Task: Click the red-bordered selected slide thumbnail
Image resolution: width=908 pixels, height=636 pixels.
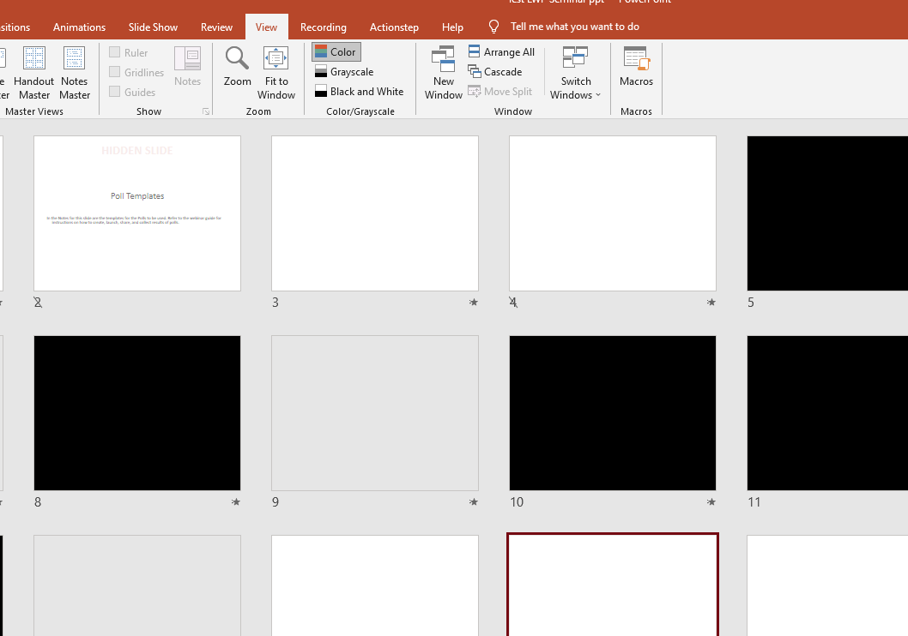Action: click(x=613, y=584)
